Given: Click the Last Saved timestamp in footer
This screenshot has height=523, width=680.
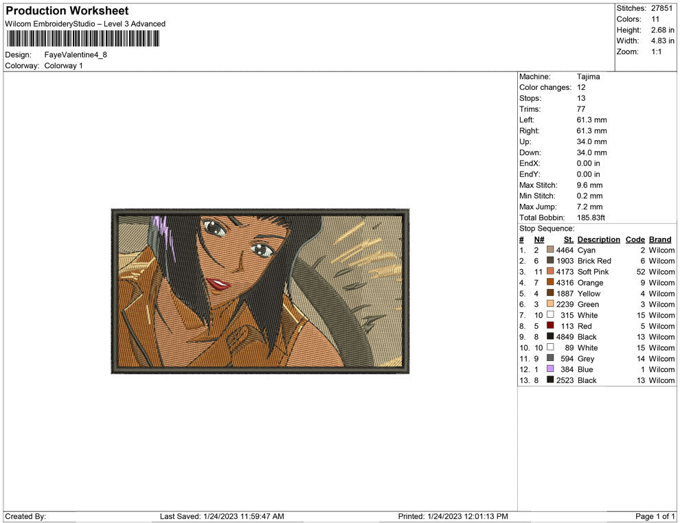Looking at the screenshot, I should pos(222,516).
